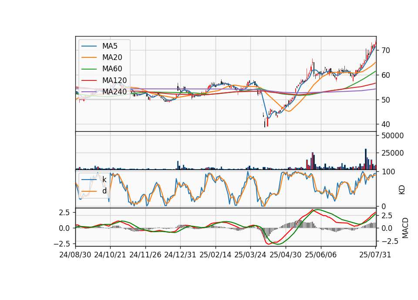Click the KD axis label
Image resolution: width=418 pixels, height=300 pixels.
[402, 190]
